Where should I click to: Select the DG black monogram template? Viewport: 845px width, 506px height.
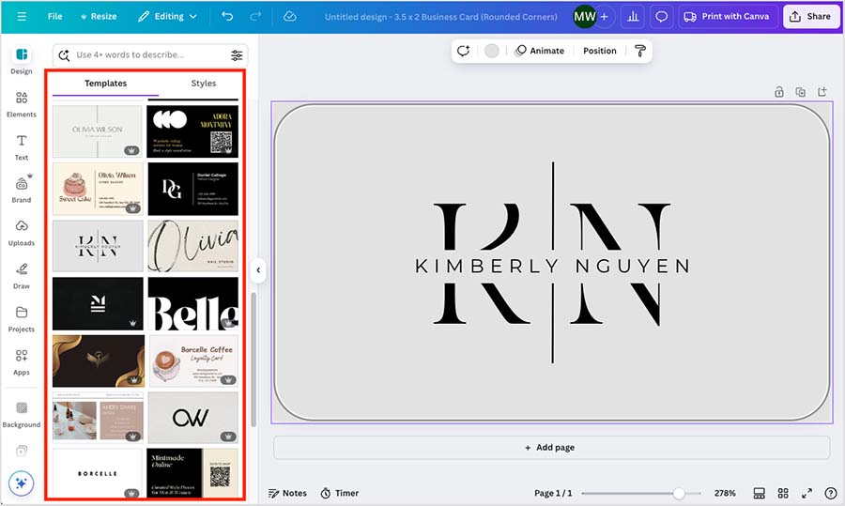192,189
